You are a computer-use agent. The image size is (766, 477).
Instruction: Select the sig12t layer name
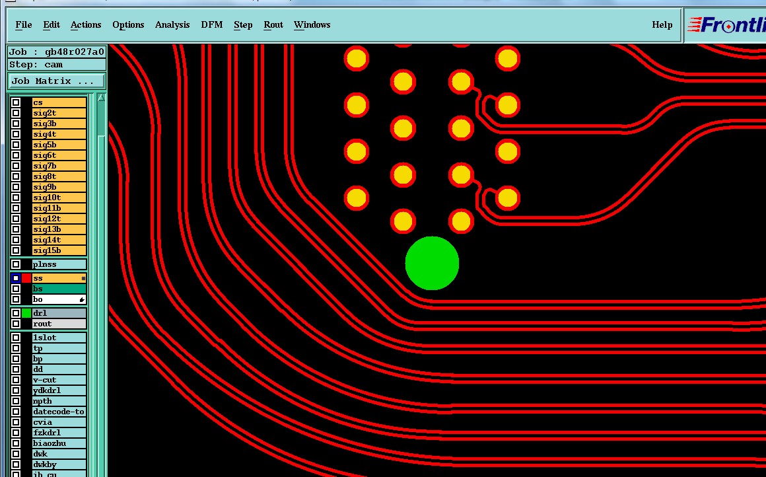pos(59,219)
